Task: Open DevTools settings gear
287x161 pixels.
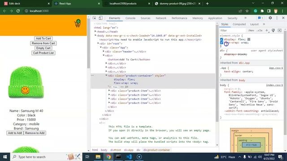Action: click(x=270, y=18)
